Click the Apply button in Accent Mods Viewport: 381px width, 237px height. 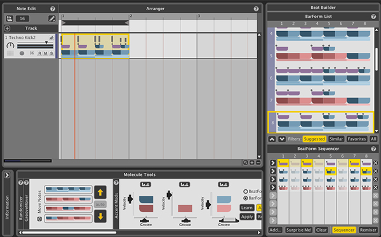(x=247, y=217)
